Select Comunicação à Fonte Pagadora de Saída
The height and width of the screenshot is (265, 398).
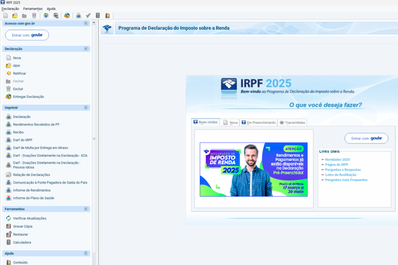[50, 182]
